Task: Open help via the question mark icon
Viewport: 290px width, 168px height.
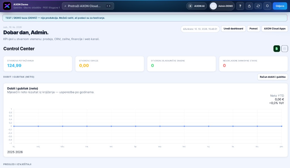Action: [240, 6]
